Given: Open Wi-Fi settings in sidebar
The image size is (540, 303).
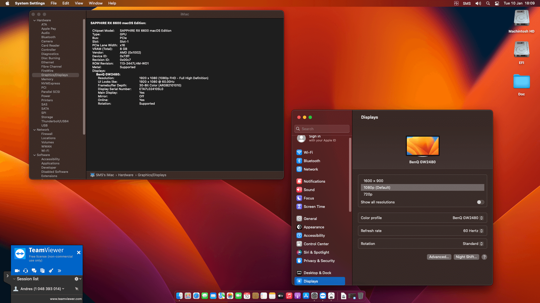Looking at the screenshot, I should click(x=308, y=152).
